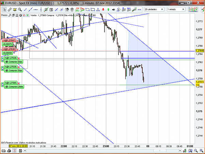This screenshot has width=205, height=154.
Task: Close position -1@1,27647 with red X
Action: 17,41
